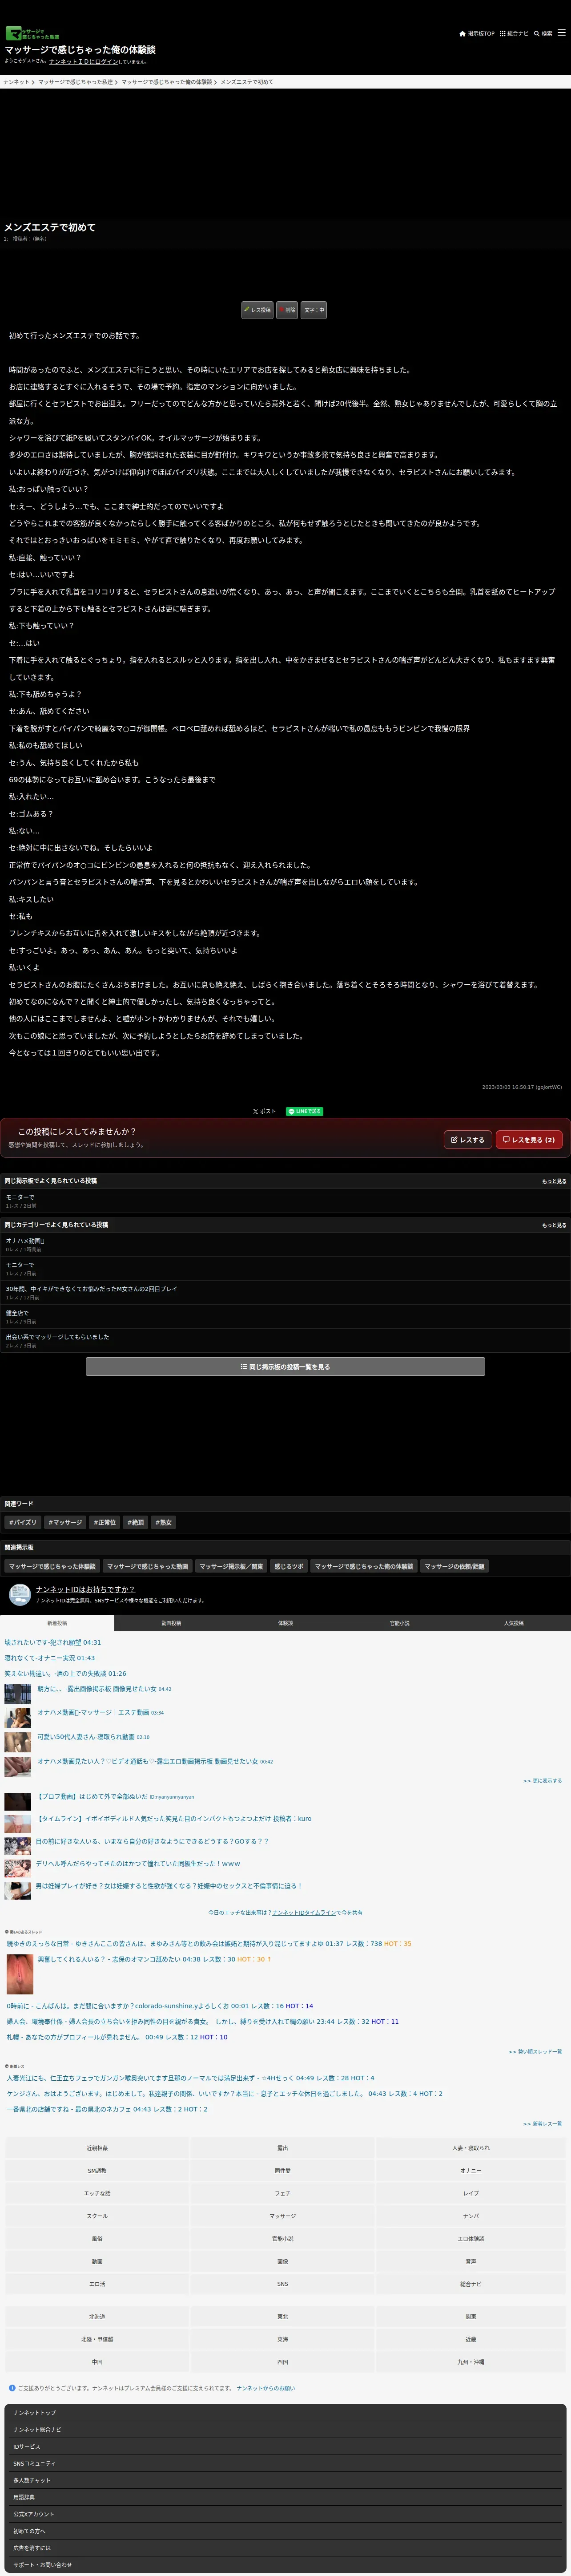Select the #マッサージ related word tag
The image size is (571, 2576).
tap(66, 1522)
